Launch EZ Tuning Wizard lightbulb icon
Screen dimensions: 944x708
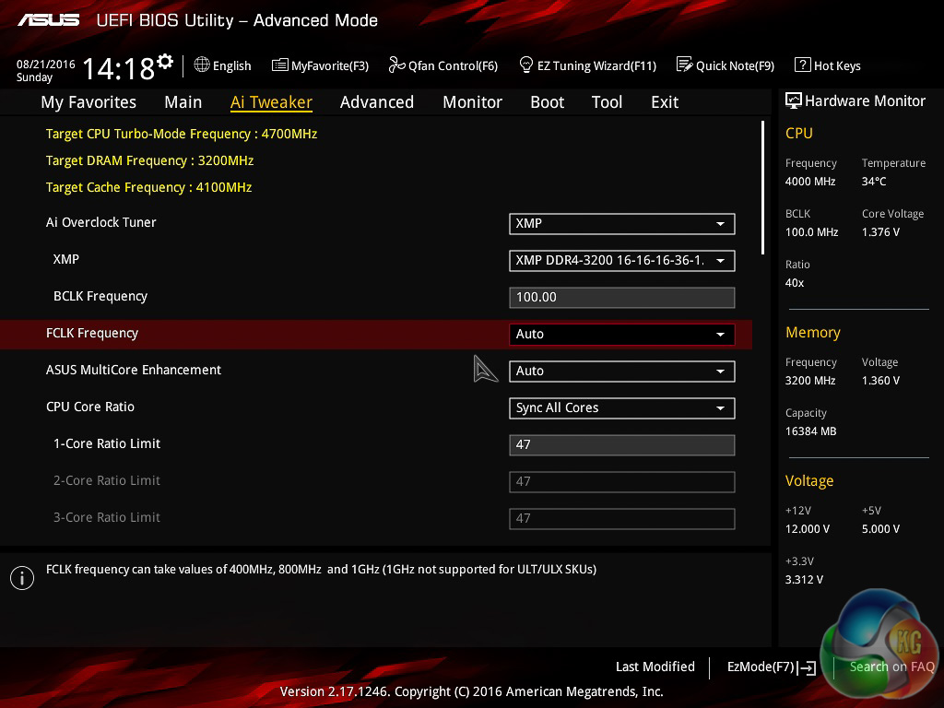click(x=526, y=65)
